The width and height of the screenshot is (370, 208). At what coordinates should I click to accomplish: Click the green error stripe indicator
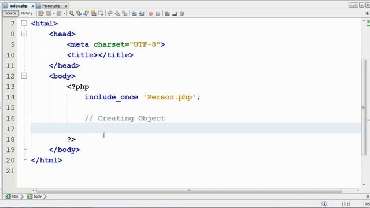(x=368, y=21)
